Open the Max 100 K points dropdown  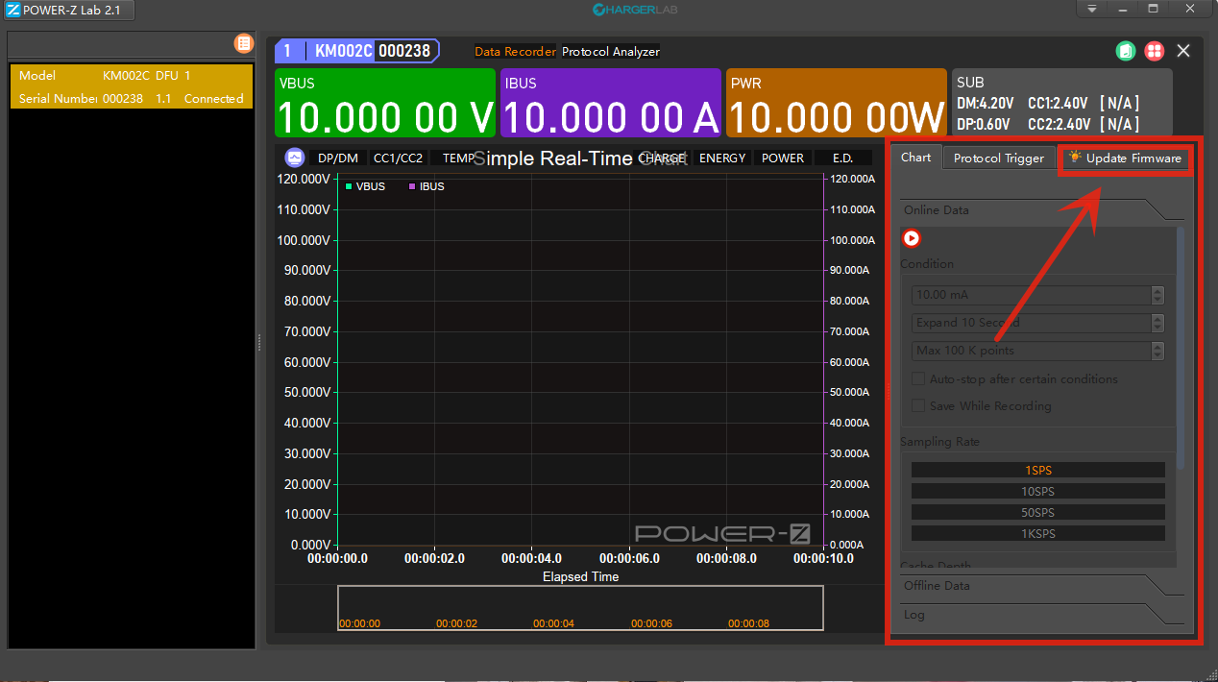pyautogui.click(x=1157, y=350)
